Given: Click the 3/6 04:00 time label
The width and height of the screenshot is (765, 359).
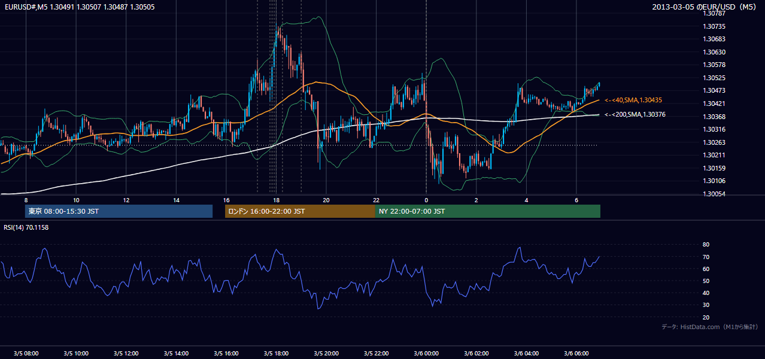Looking at the screenshot, I should click(526, 353).
